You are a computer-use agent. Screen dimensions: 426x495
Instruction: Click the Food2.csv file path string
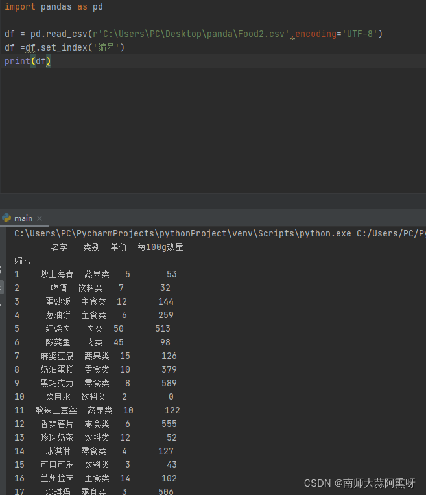click(191, 34)
